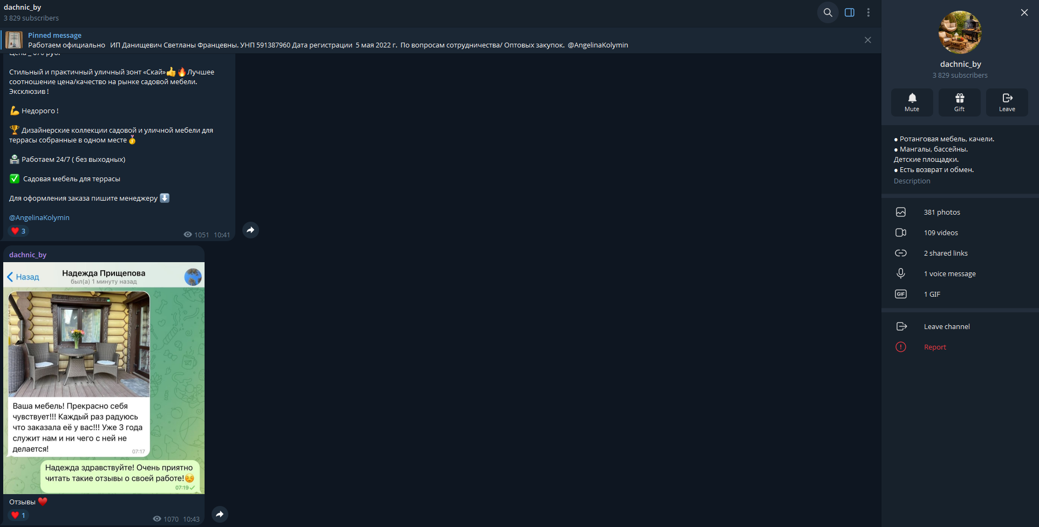
Task: Click the dachnic_by channel title in header
Action: tap(23, 7)
